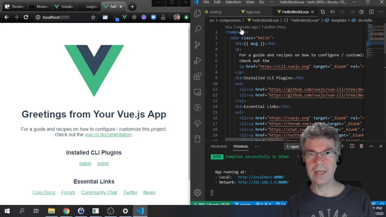
Task: Close the terminal panel
Action: click(381, 146)
